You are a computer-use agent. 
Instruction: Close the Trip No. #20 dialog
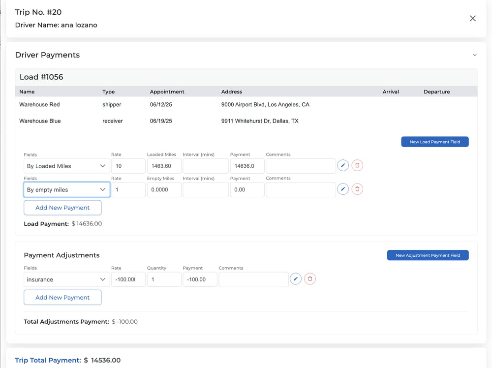[x=472, y=18]
